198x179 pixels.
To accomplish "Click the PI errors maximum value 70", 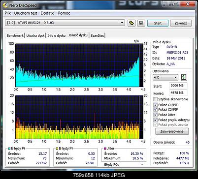I will tap(45, 158).
